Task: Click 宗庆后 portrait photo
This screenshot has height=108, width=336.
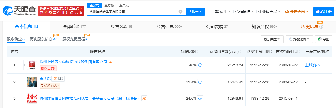Action: coord(32,82)
